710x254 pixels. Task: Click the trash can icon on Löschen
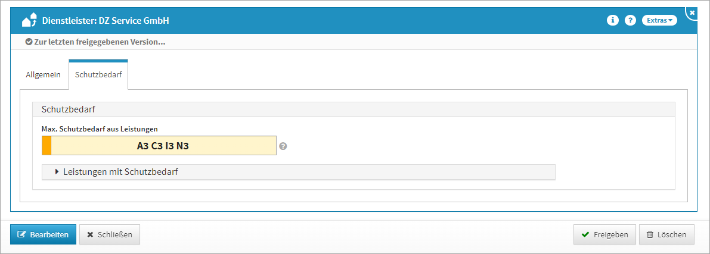650,235
